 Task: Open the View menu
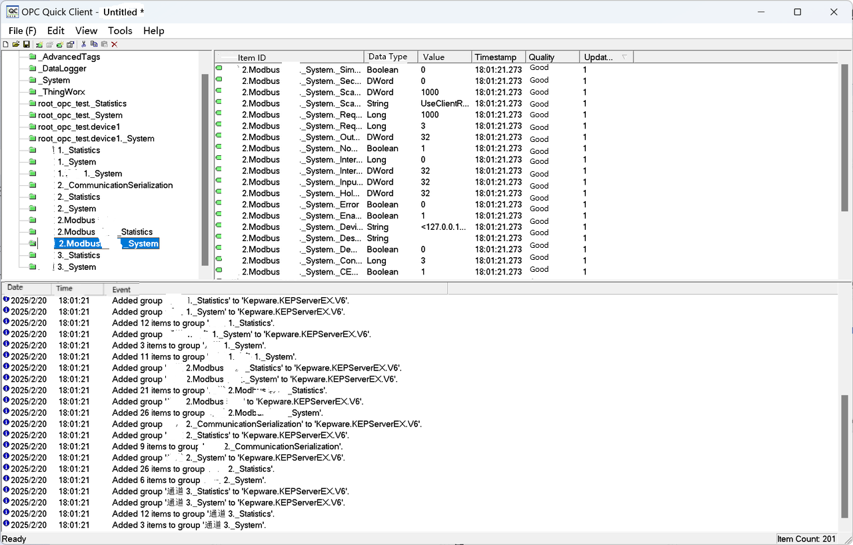[86, 31]
